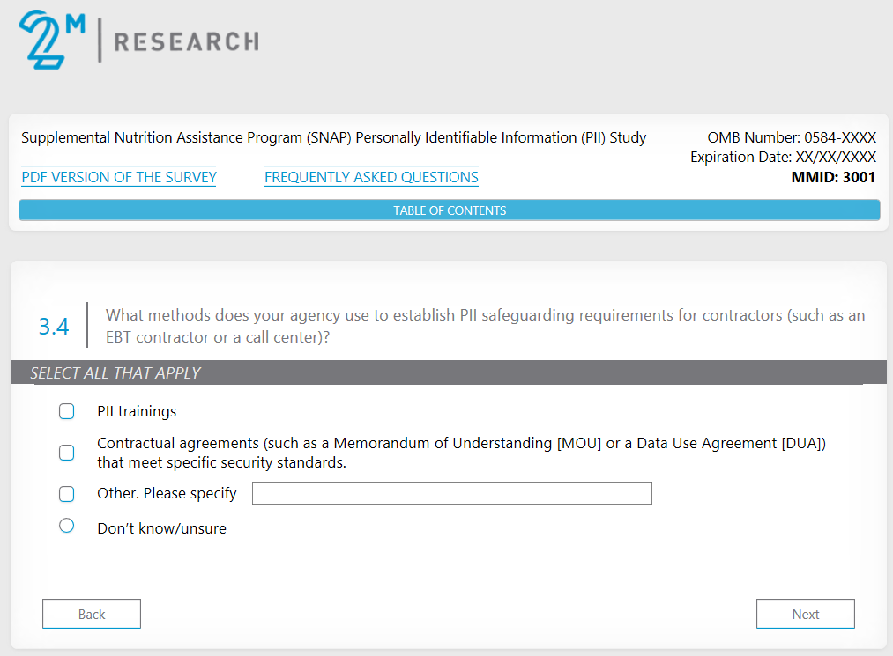Check the PII trainings checkbox

pyautogui.click(x=67, y=411)
